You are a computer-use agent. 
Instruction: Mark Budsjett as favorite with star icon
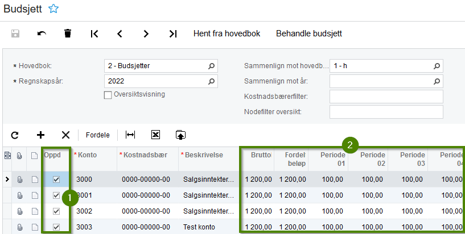coord(54,9)
